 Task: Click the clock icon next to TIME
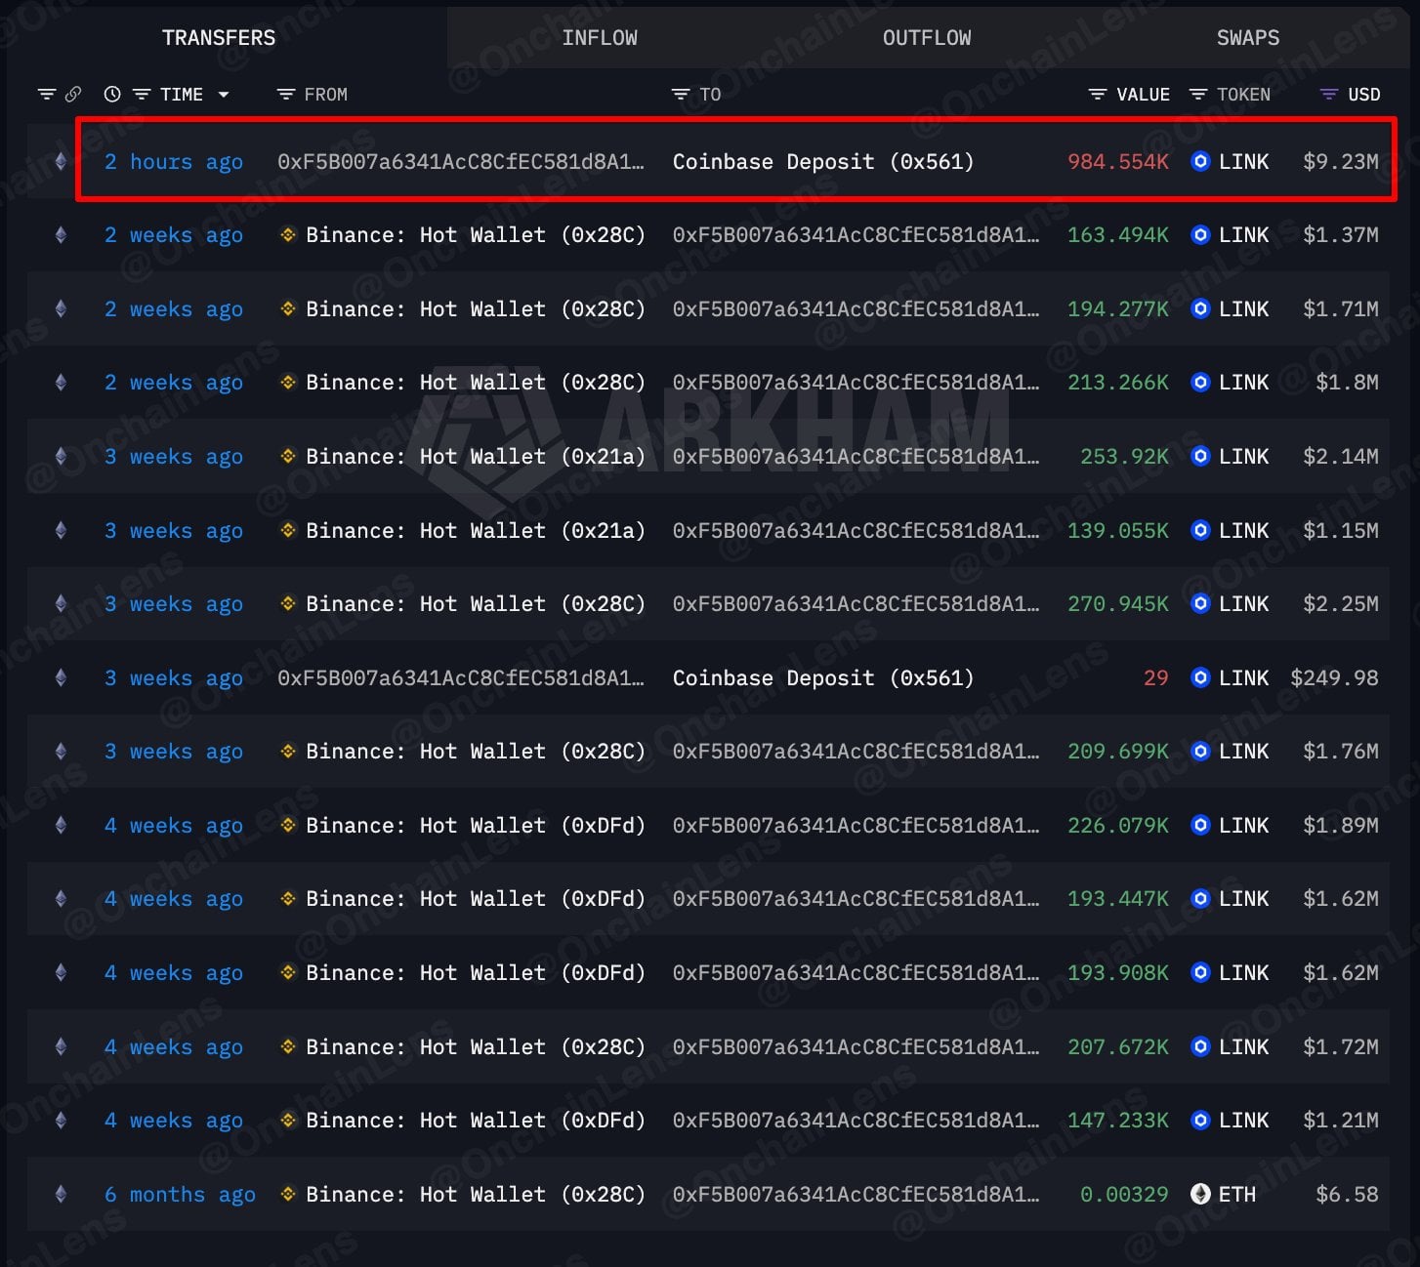click(112, 95)
